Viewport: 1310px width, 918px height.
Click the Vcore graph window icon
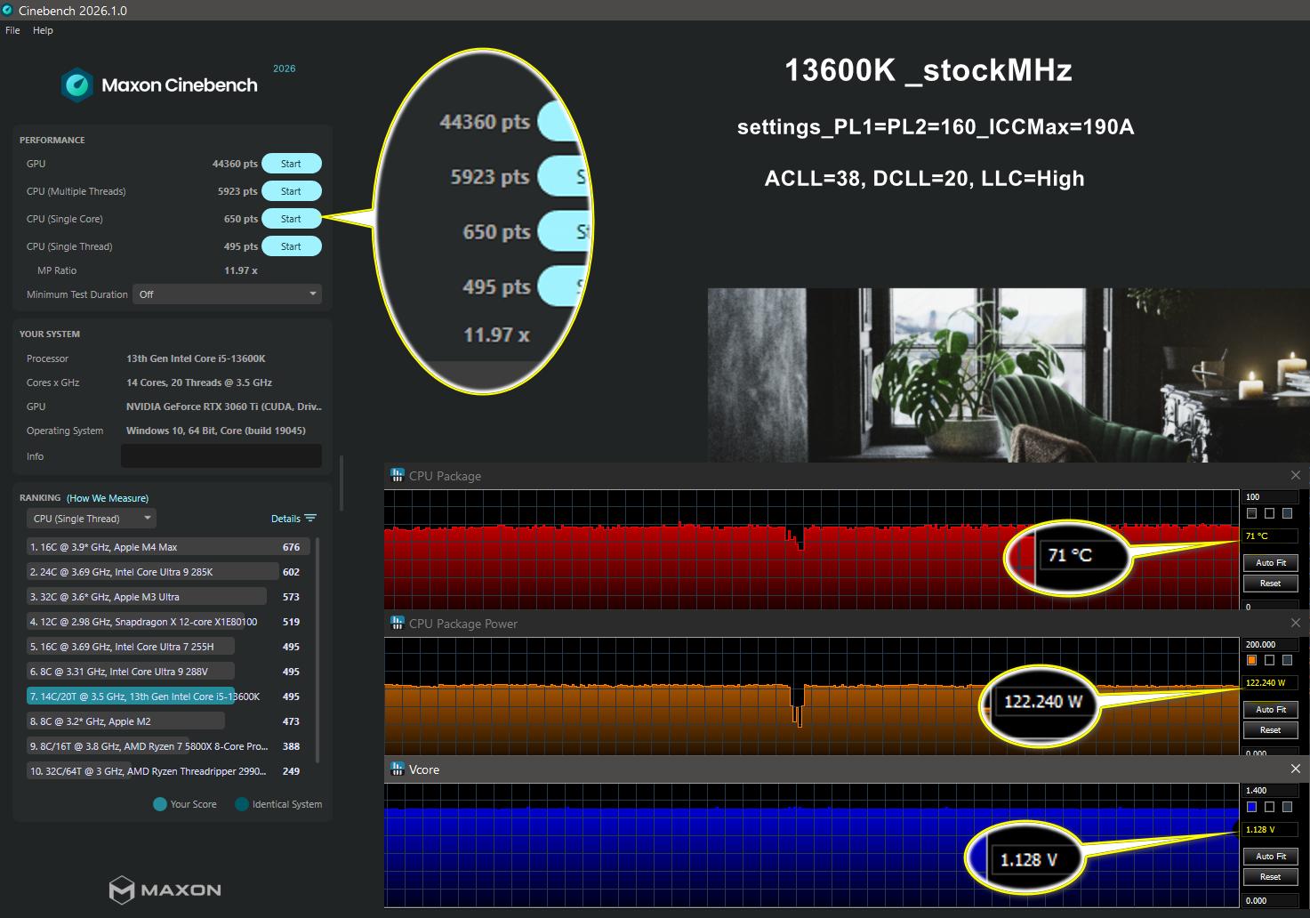(x=397, y=769)
